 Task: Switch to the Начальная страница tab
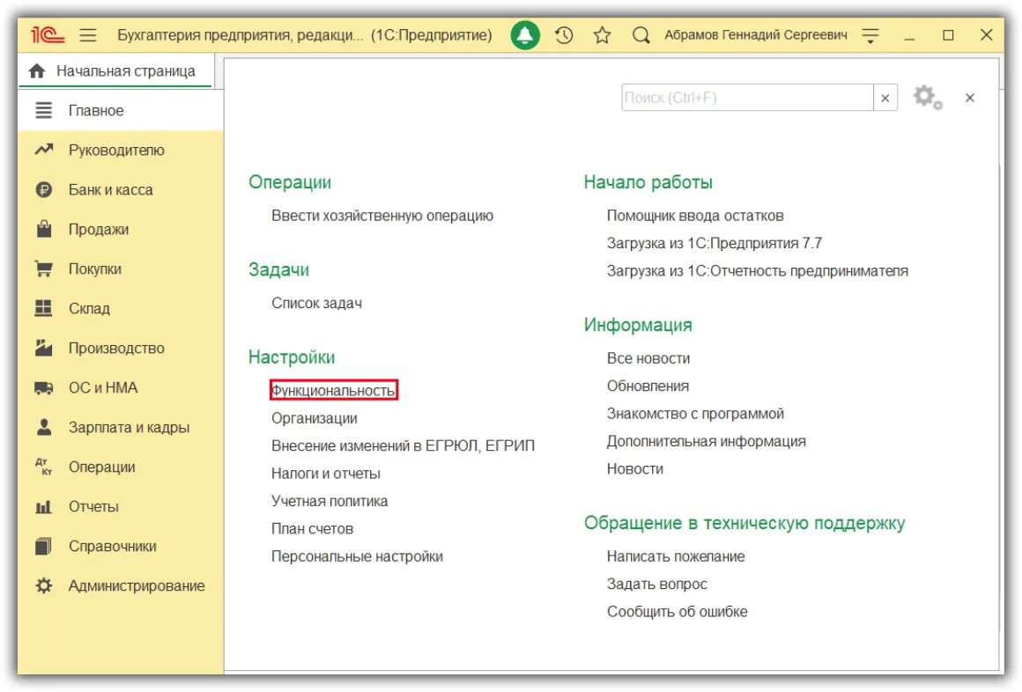[115, 71]
